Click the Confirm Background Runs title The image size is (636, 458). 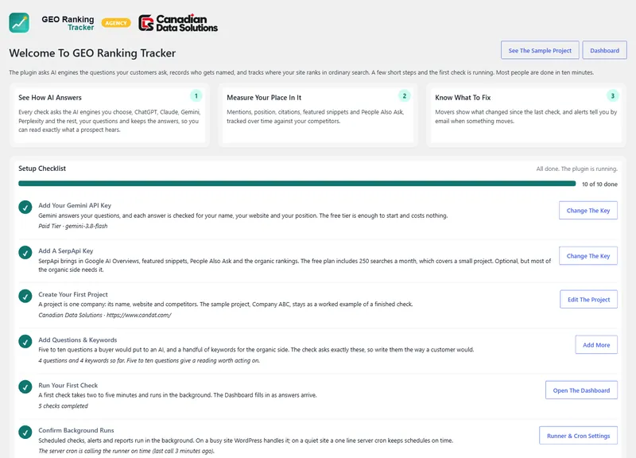[76, 430]
